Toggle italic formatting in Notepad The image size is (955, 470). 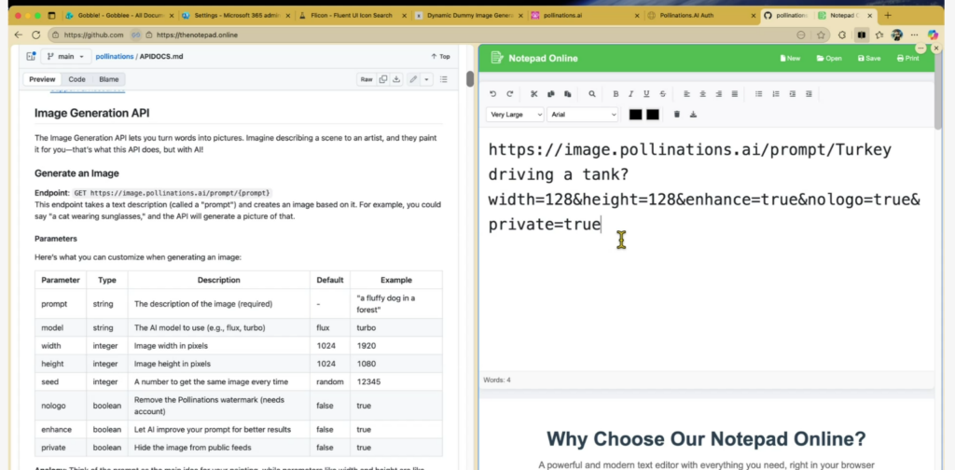[631, 94]
